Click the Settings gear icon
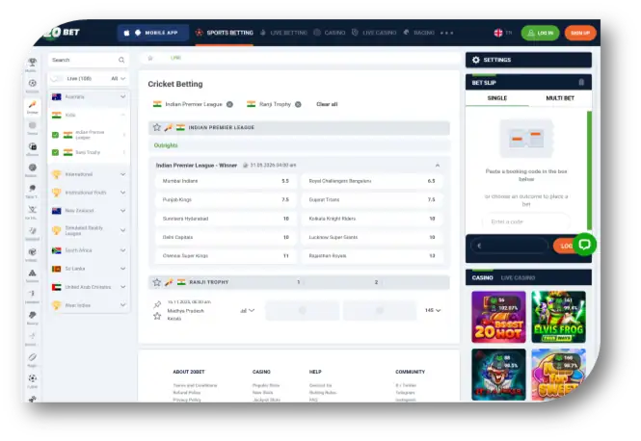641x441 pixels. pyautogui.click(x=476, y=60)
